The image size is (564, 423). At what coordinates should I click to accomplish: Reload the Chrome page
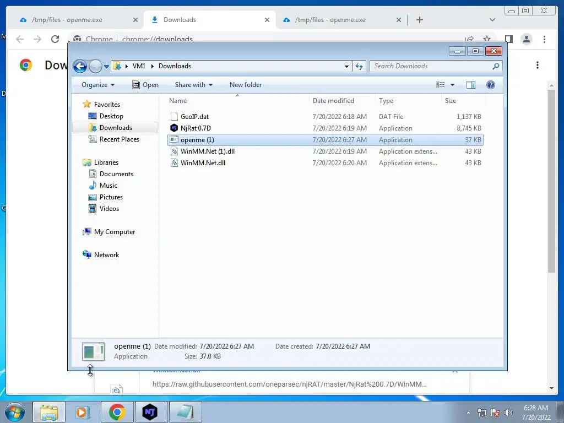(x=55, y=39)
